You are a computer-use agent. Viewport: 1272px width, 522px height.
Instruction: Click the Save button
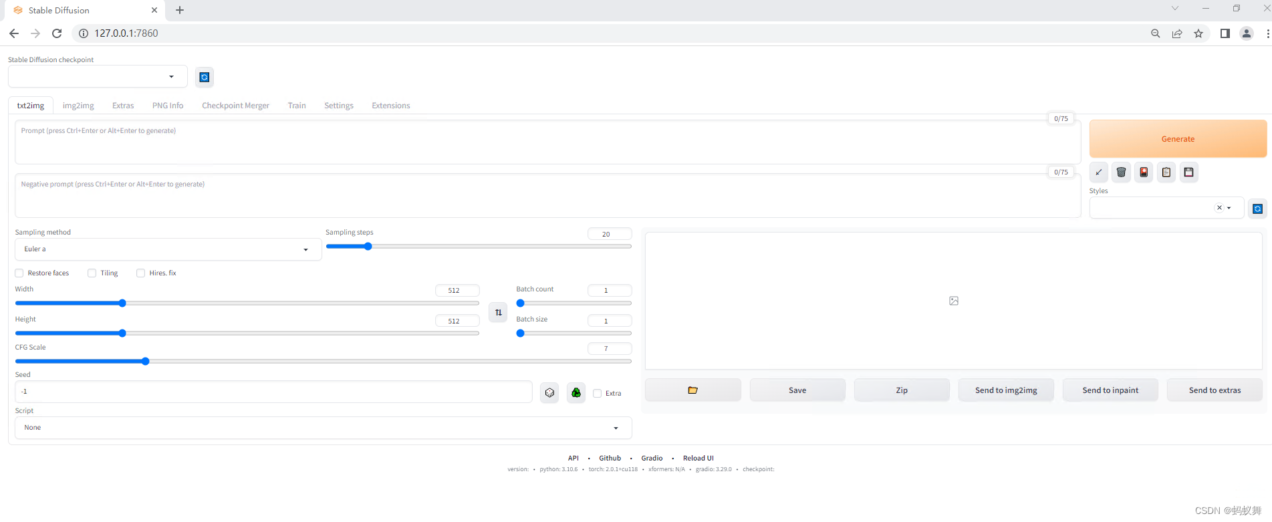(797, 390)
